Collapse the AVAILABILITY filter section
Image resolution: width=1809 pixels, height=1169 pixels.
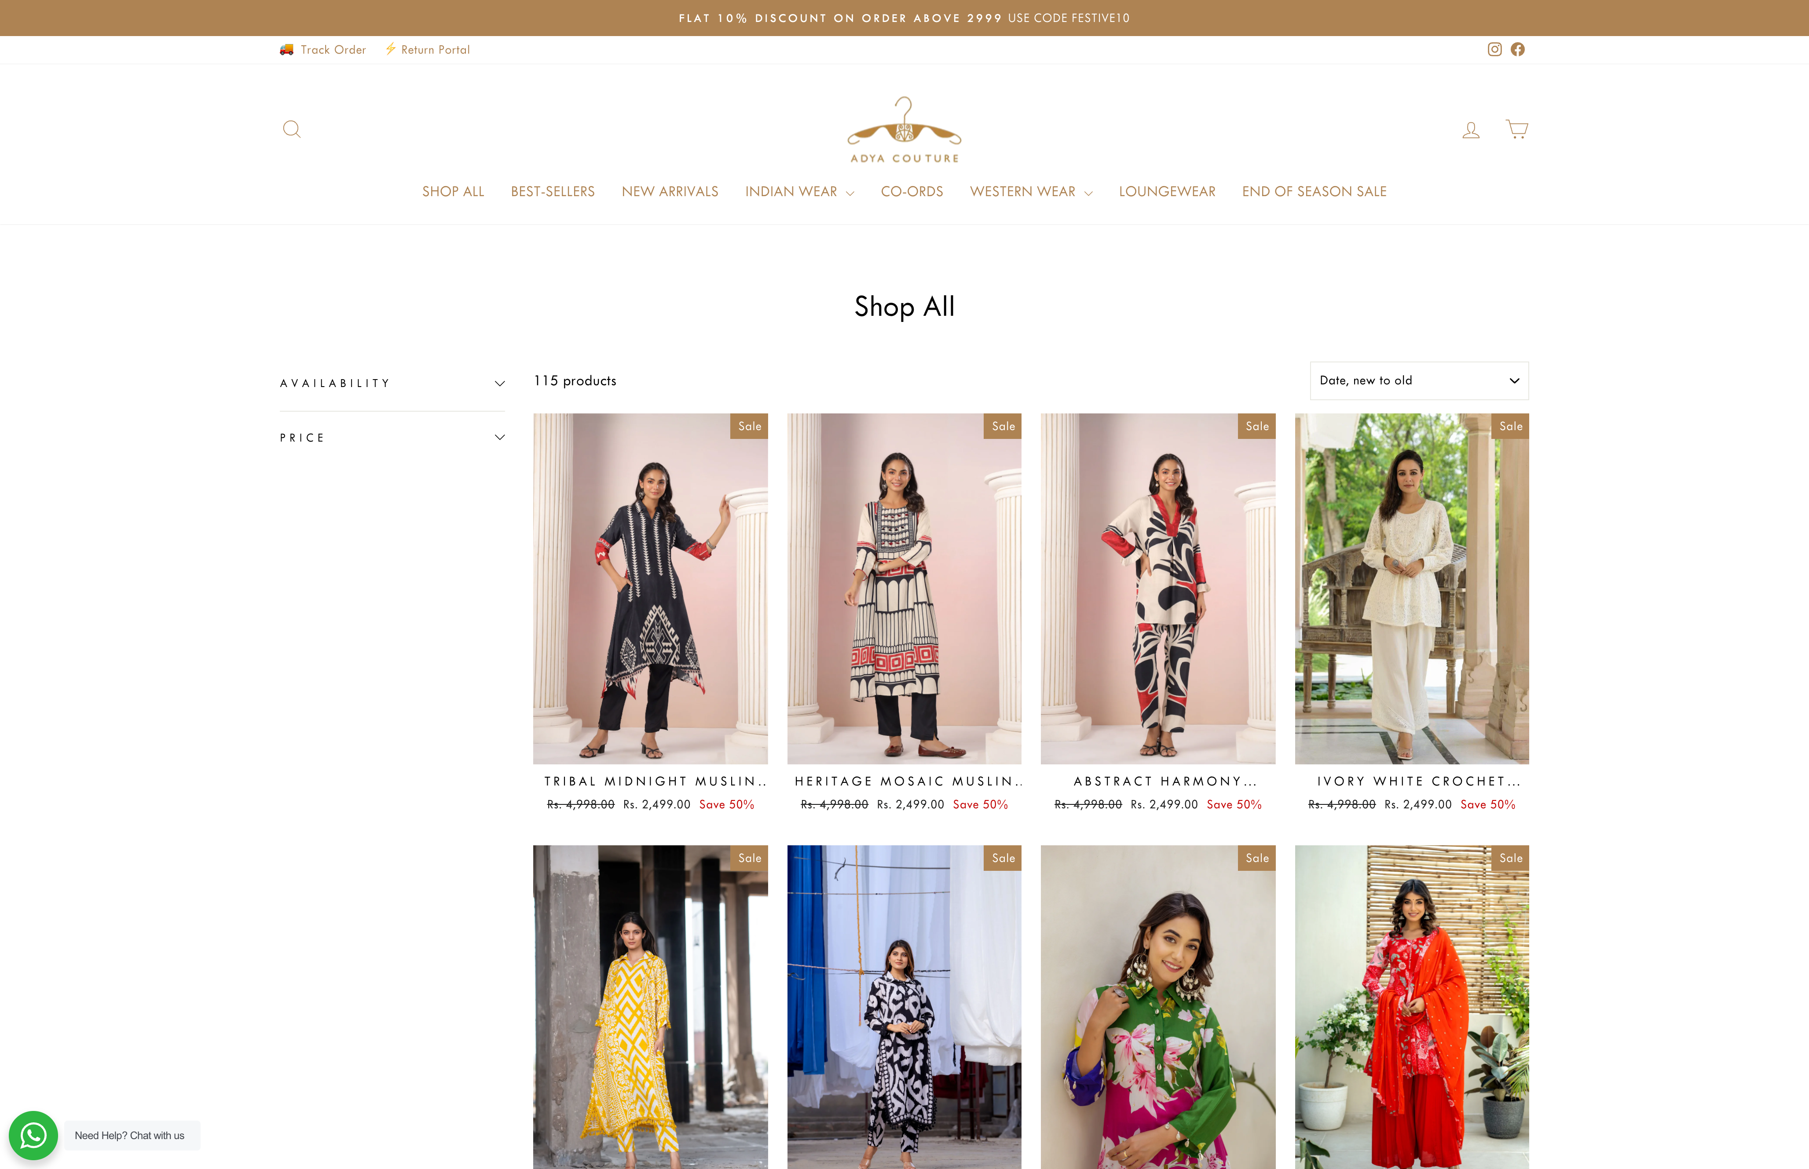point(392,383)
